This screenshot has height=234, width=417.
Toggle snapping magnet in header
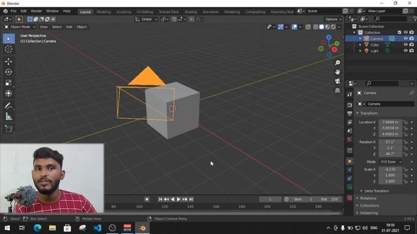click(174, 19)
